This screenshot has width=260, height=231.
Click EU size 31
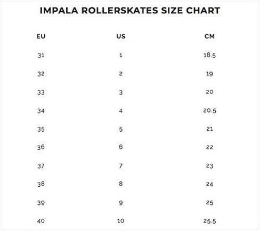41,55
